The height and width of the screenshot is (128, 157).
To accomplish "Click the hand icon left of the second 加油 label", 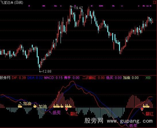I will coord(35,106).
